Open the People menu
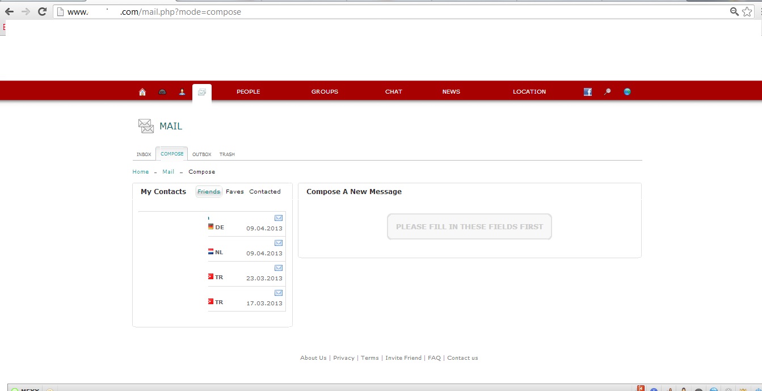The image size is (762, 391). [249, 92]
